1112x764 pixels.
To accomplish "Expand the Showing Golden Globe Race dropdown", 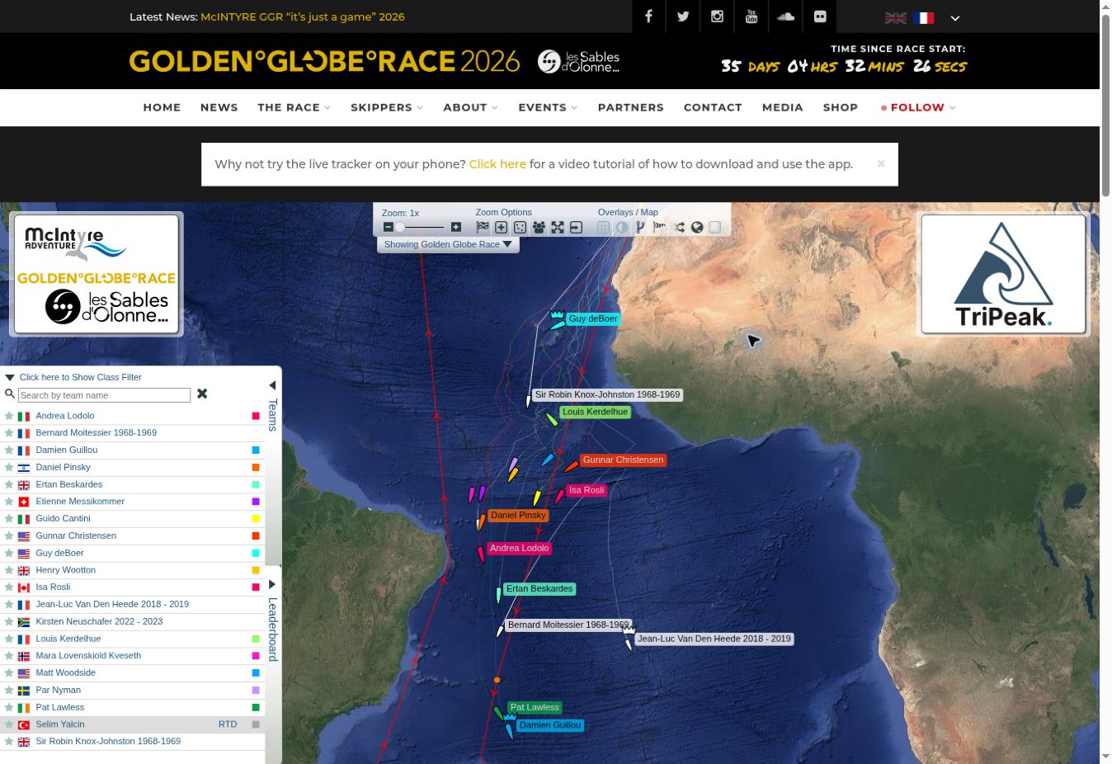I will 448,244.
